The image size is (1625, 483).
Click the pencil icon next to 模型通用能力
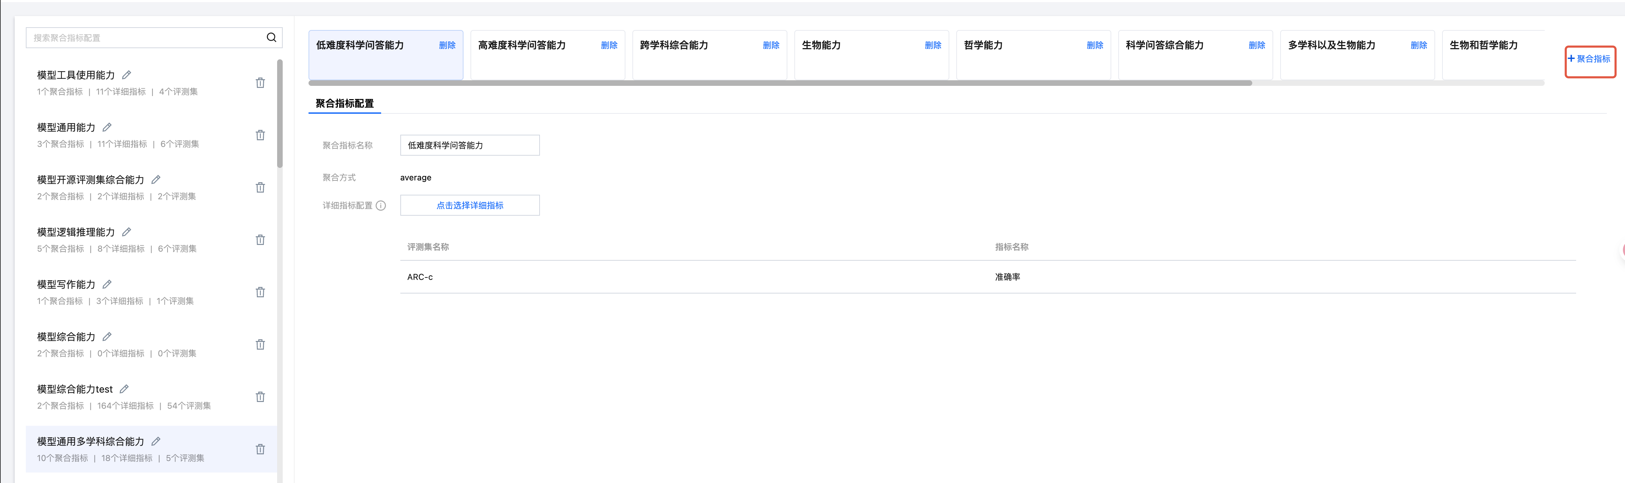[107, 127]
